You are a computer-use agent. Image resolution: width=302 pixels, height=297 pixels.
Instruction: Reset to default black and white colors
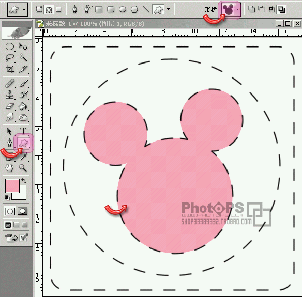click(7, 197)
